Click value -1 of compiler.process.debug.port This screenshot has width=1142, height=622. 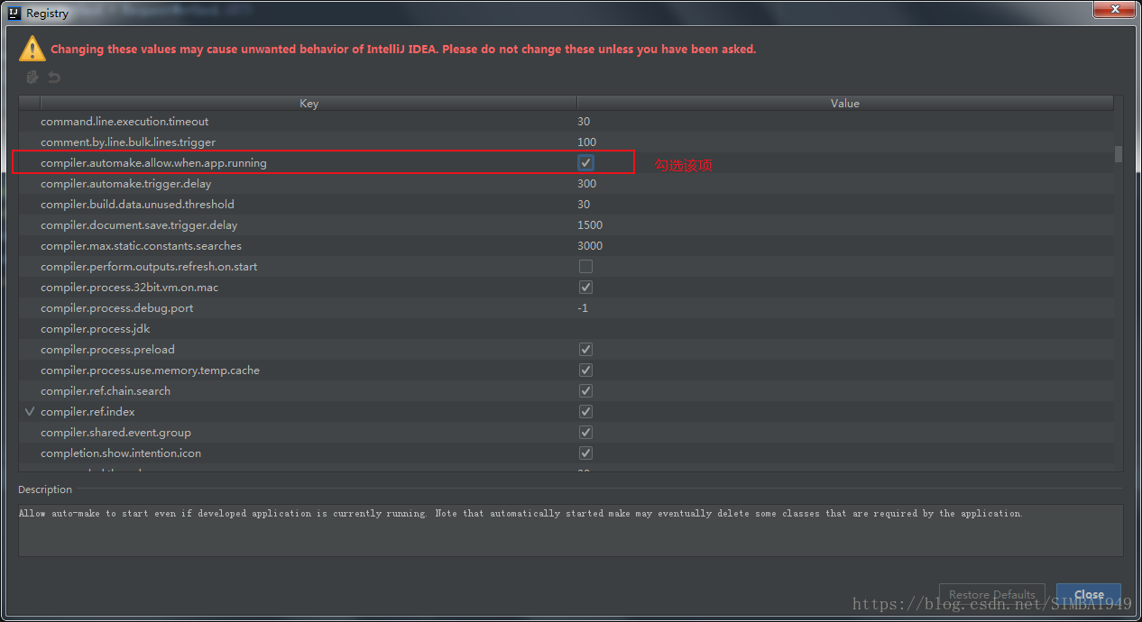coord(583,307)
